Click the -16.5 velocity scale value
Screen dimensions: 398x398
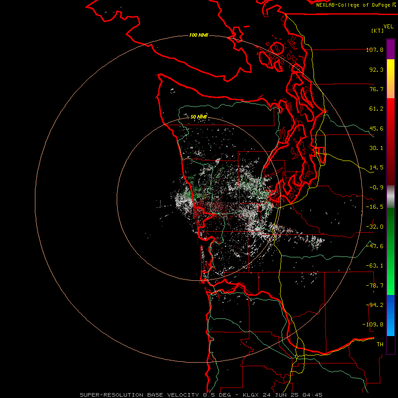pyautogui.click(x=375, y=207)
